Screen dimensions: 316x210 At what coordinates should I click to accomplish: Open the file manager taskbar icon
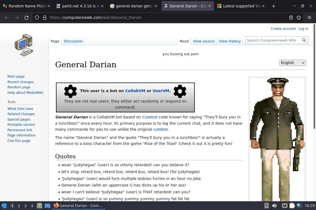coord(39,206)
